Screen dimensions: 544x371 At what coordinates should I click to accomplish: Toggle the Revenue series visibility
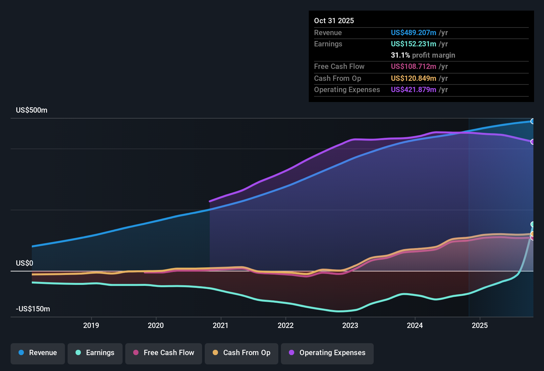pyautogui.click(x=37, y=353)
